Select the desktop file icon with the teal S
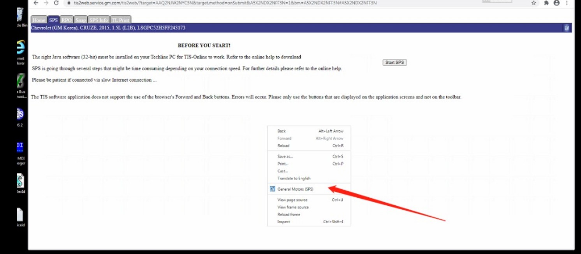This screenshot has width=581, height=254. pos(20,180)
